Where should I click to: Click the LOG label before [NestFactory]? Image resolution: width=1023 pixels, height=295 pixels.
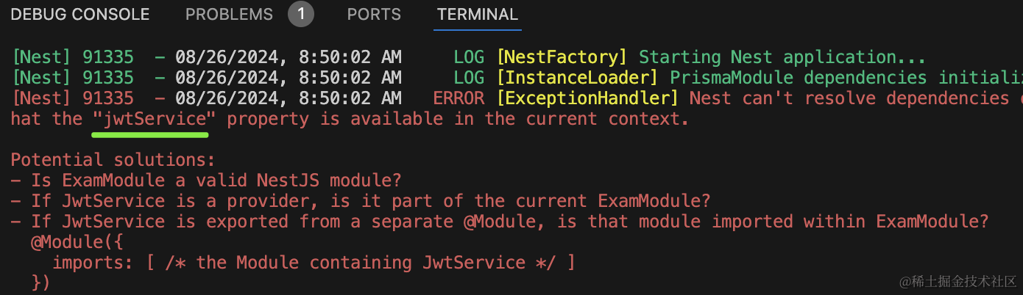[469, 57]
